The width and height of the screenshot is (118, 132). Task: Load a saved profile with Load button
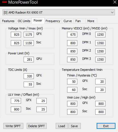coord(62,126)
